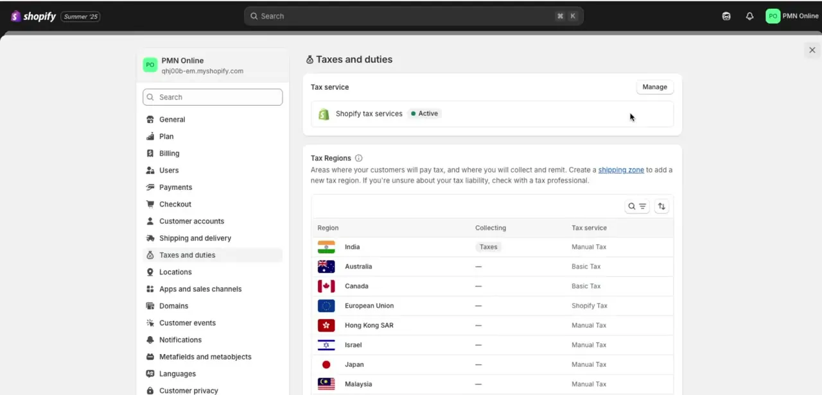Click the Tax Regions info icon
This screenshot has height=395, width=822.
pos(359,158)
